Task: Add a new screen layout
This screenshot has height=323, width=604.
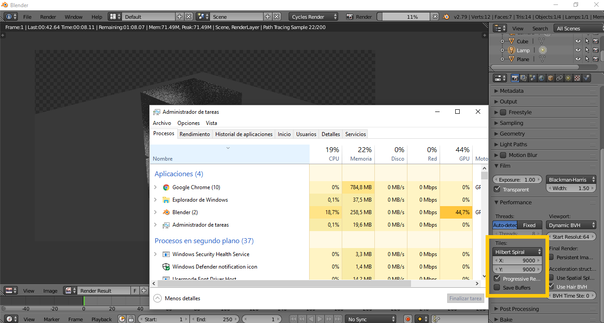Action: tap(180, 17)
